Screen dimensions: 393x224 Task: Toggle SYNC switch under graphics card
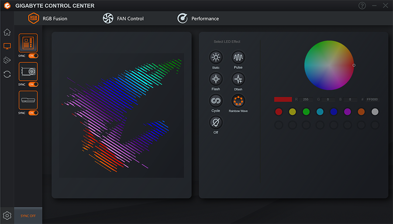(33, 84)
